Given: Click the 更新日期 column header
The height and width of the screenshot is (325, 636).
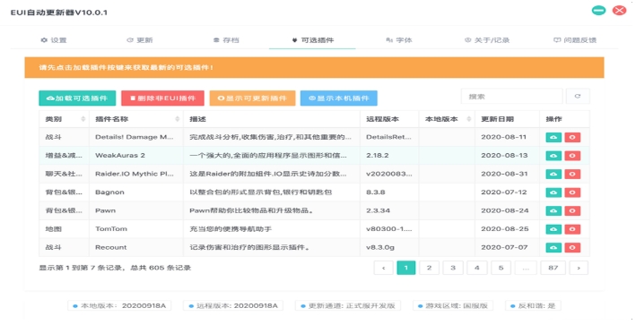Looking at the screenshot, I should click(x=507, y=119).
